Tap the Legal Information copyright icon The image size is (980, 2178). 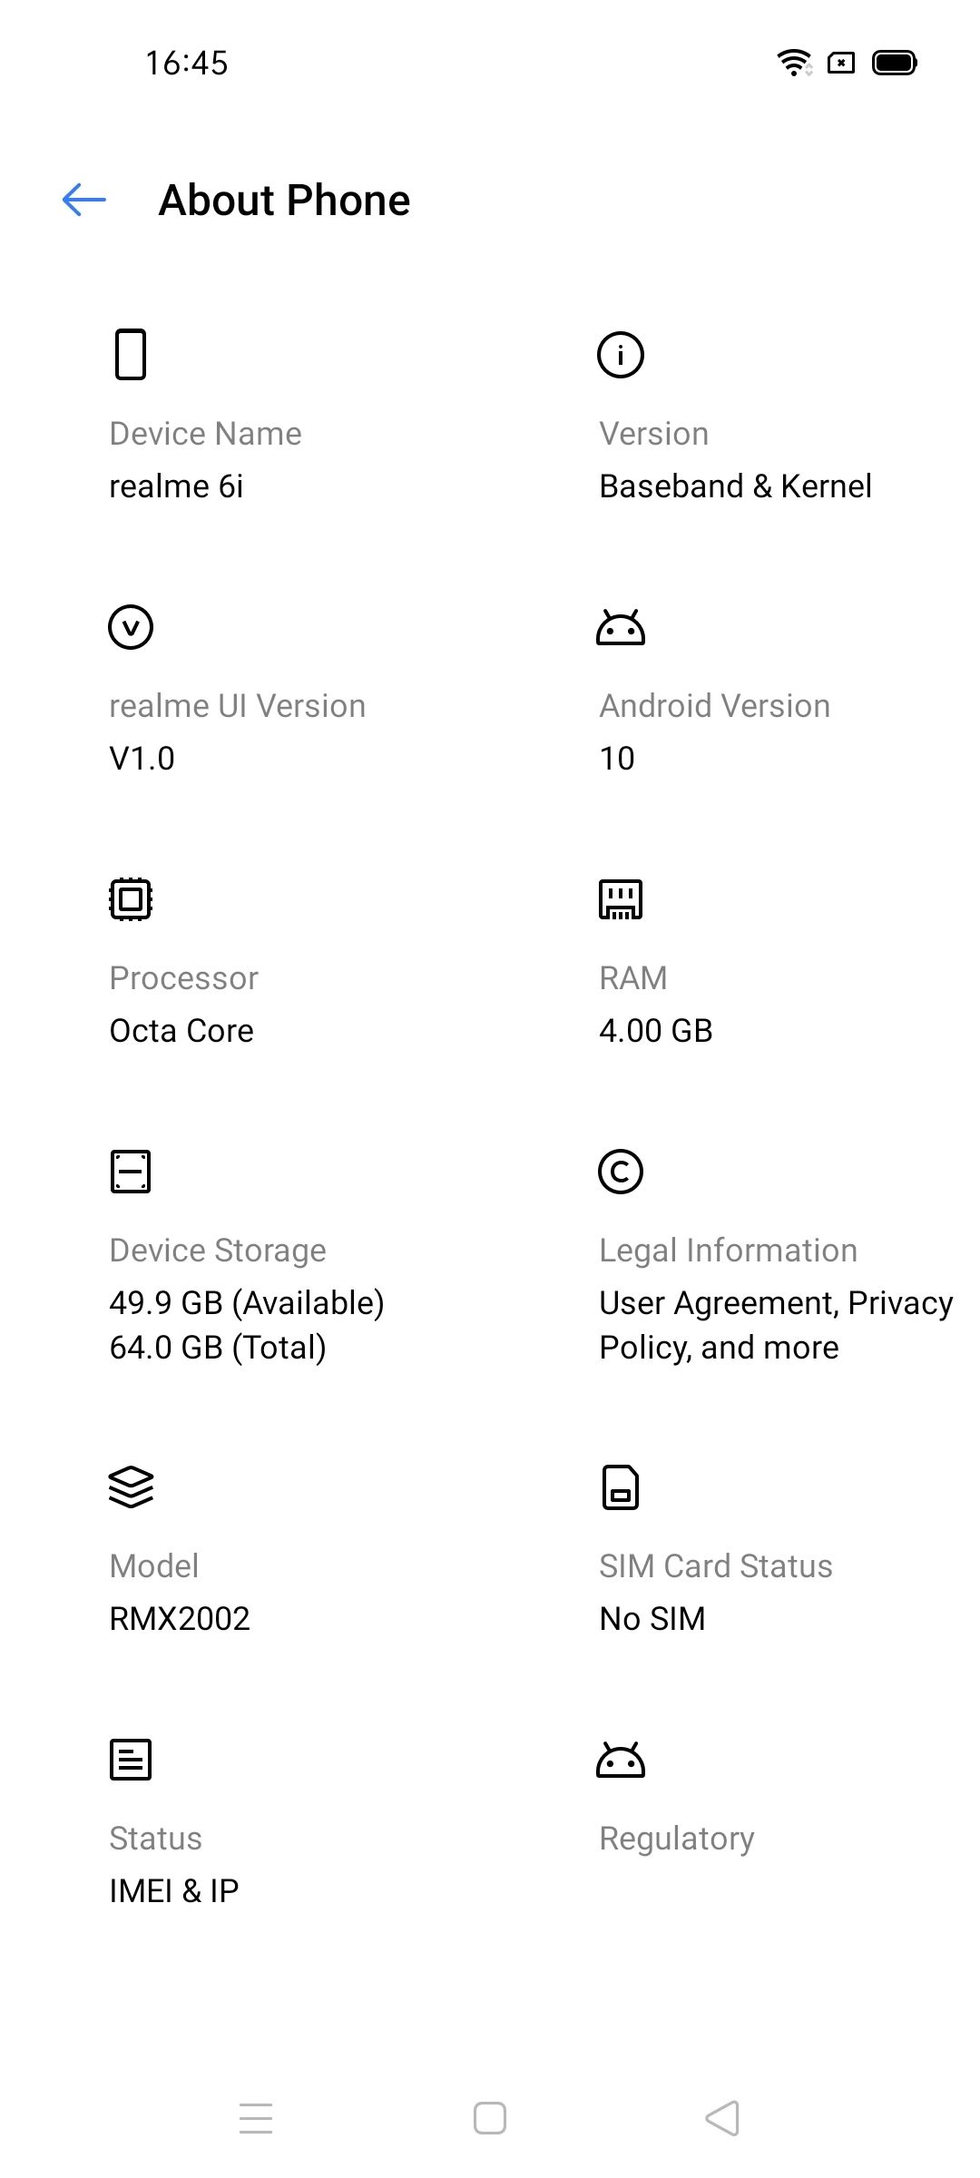(621, 1172)
